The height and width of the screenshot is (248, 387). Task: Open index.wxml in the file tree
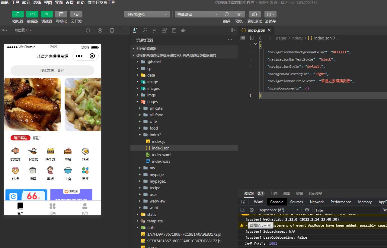[162, 155]
